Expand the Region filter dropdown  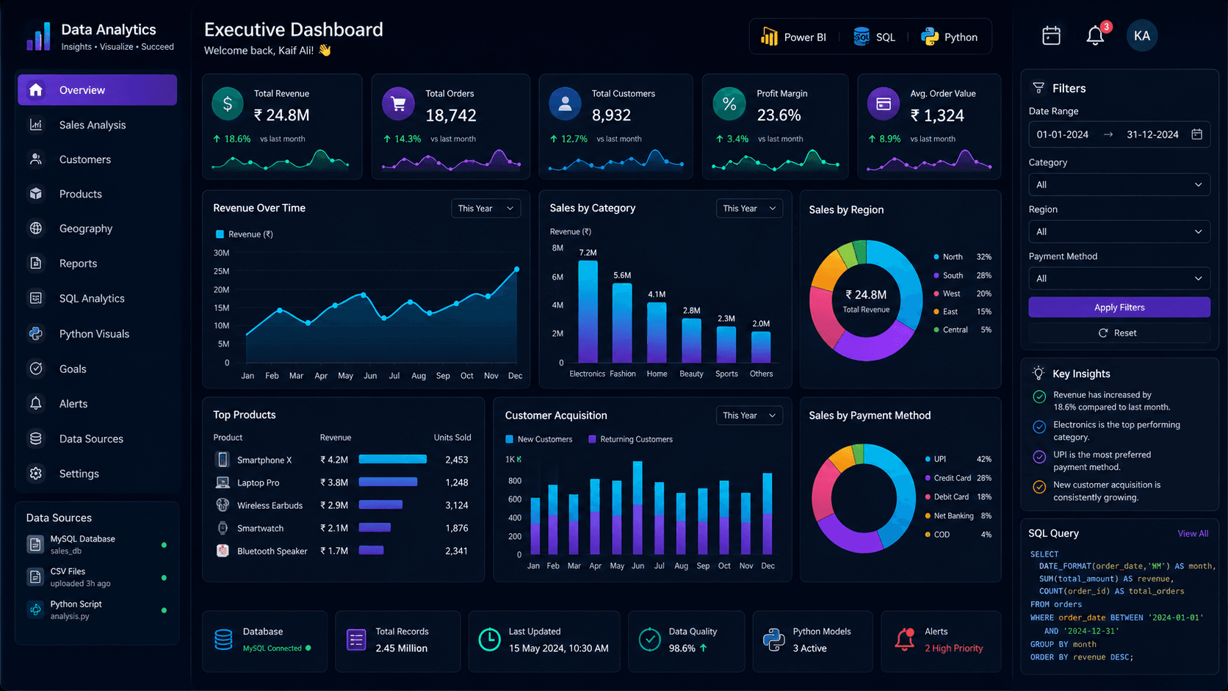(1119, 232)
